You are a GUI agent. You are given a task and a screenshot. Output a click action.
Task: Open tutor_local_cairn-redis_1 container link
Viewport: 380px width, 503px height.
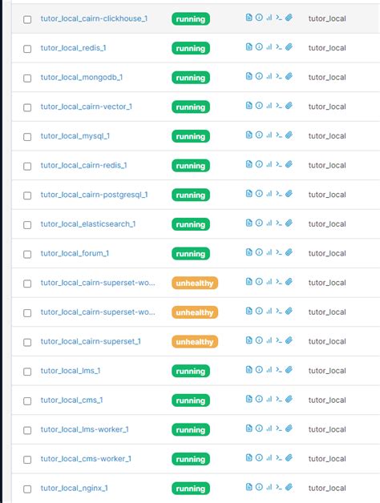tap(83, 165)
